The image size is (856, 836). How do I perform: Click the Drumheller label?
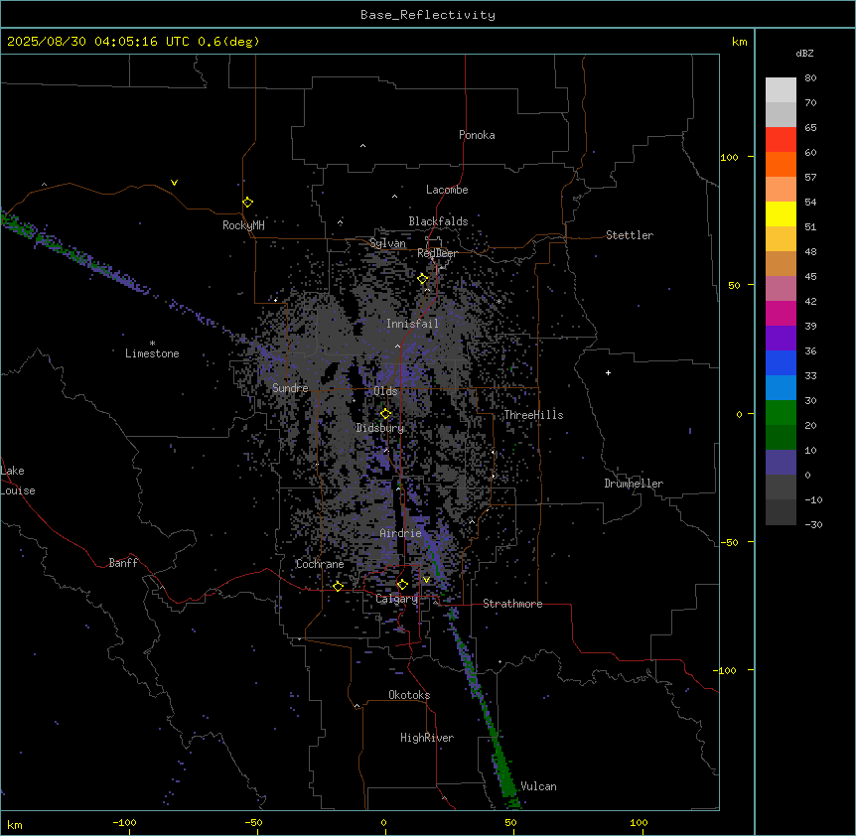pyautogui.click(x=634, y=484)
